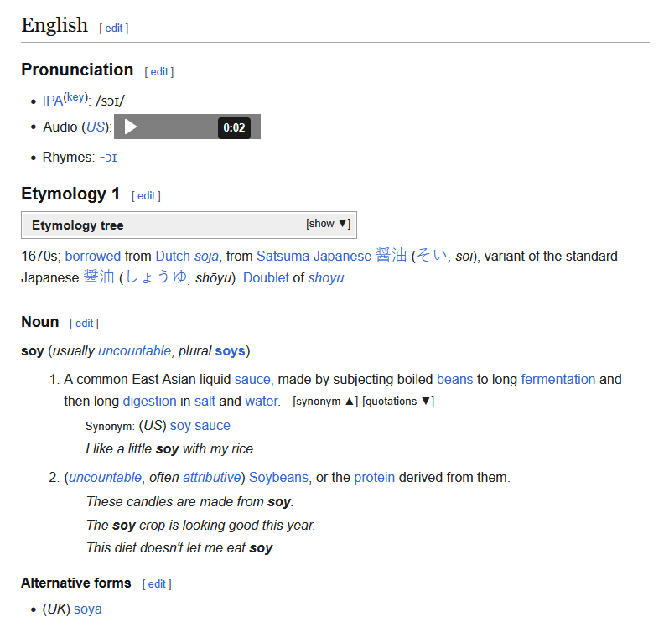The image size is (669, 627).
Task: Open the digestion link
Action: [149, 401]
